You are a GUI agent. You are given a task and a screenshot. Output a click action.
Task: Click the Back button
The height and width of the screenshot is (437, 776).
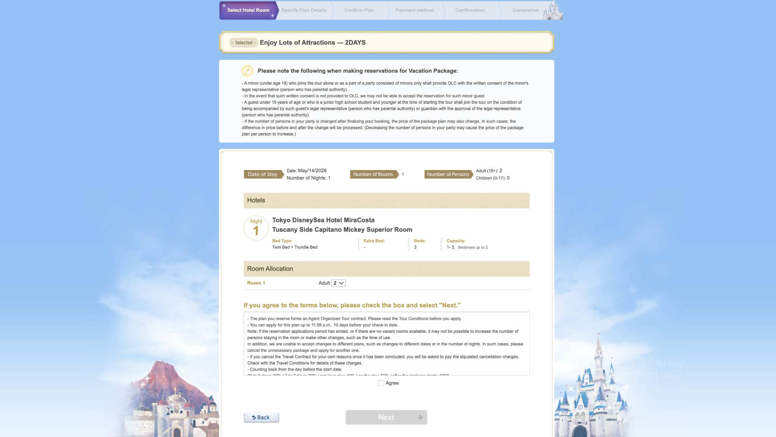point(261,417)
